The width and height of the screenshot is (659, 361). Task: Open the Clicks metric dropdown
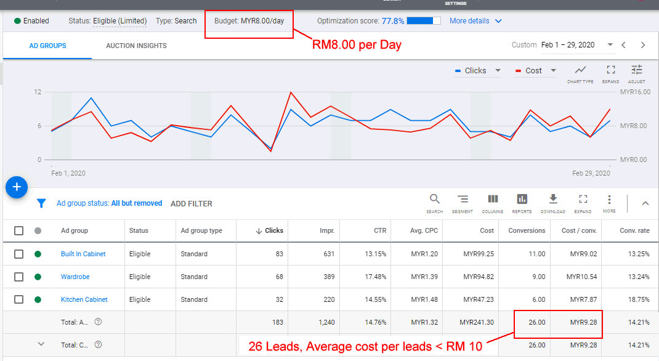click(x=498, y=71)
